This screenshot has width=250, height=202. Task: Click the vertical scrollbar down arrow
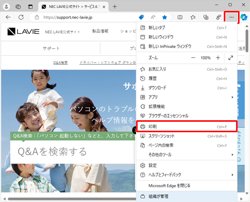coord(247,193)
